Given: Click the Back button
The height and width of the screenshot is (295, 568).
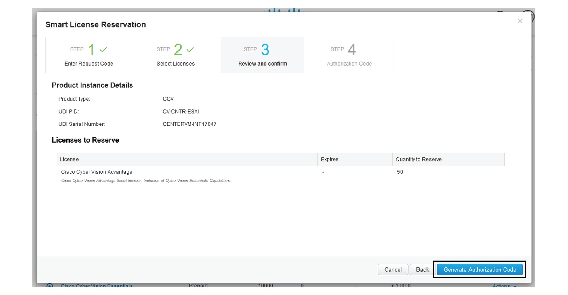Looking at the screenshot, I should coord(422,269).
